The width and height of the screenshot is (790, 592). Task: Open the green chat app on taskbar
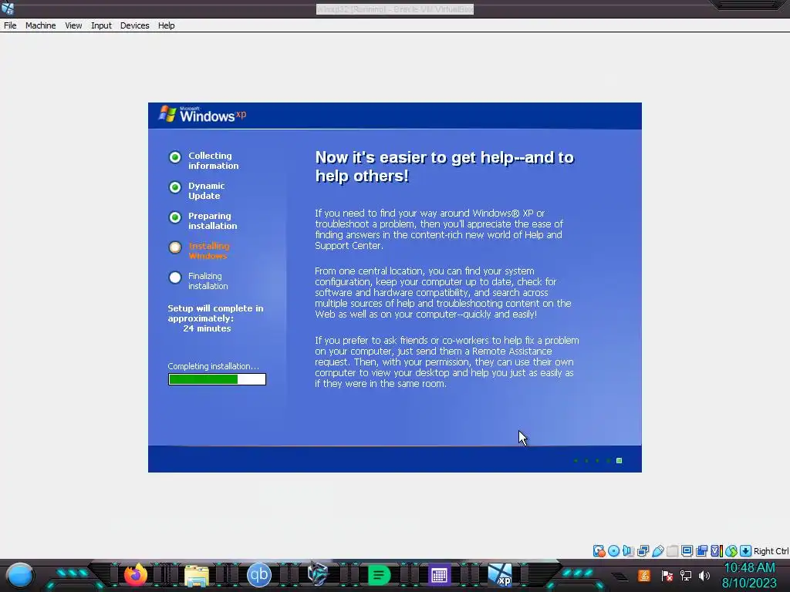(x=379, y=575)
